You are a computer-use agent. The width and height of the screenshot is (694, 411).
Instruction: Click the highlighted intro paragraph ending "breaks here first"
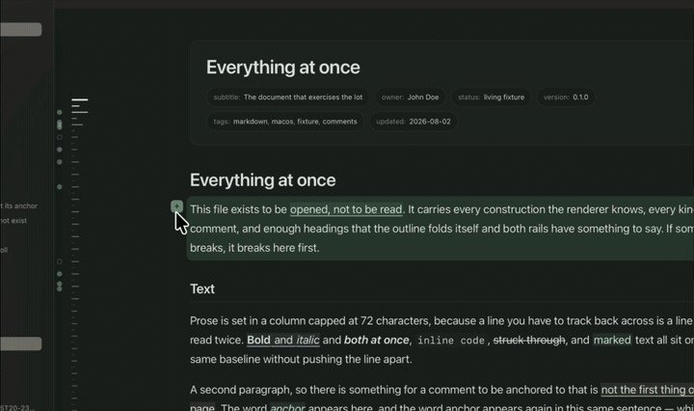pyautogui.click(x=440, y=229)
